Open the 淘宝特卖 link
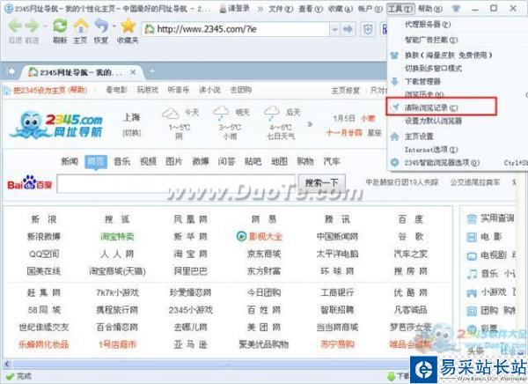Screen dimensions: 528x384 (x=117, y=237)
